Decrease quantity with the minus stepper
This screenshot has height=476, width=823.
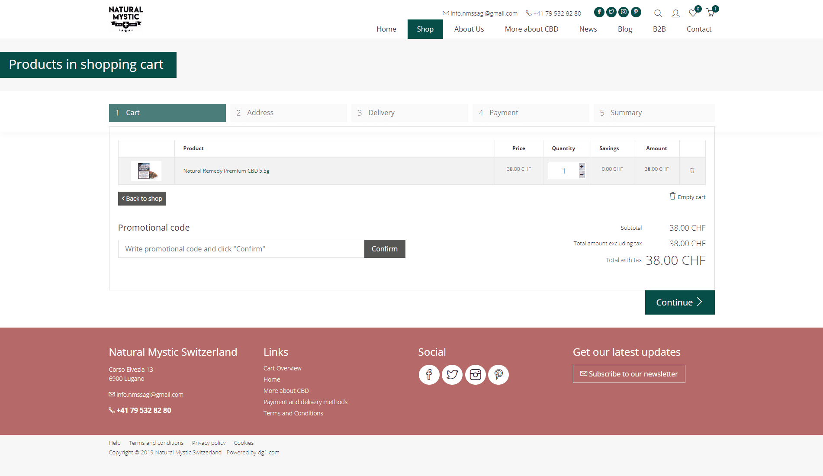pos(582,175)
